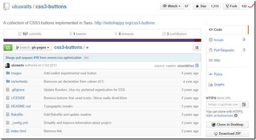Switch clone URL to SSH
Image resolution: width=256 pixels, height=140 pixels.
(209, 116)
